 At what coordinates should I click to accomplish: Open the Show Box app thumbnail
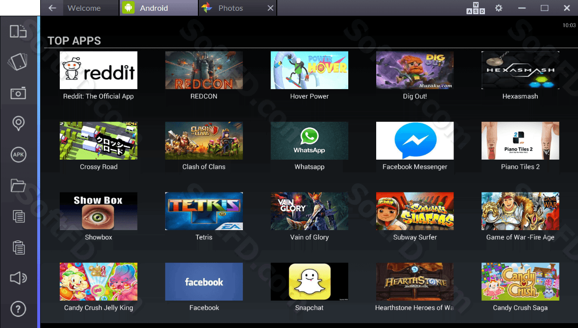pos(98,211)
